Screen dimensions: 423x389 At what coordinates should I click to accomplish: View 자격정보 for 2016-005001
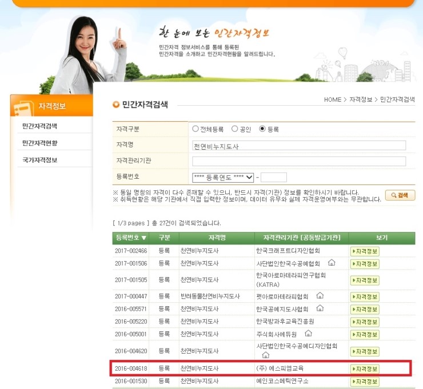pyautogui.click(x=365, y=335)
